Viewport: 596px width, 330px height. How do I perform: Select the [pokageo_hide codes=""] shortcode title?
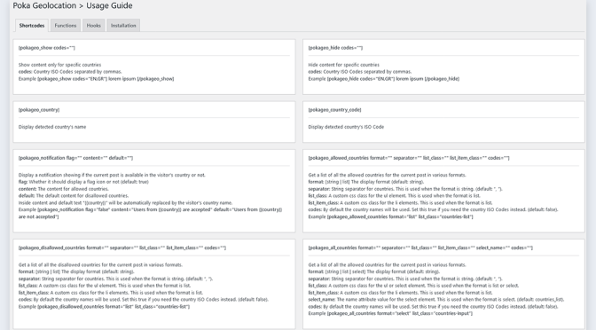click(x=335, y=48)
